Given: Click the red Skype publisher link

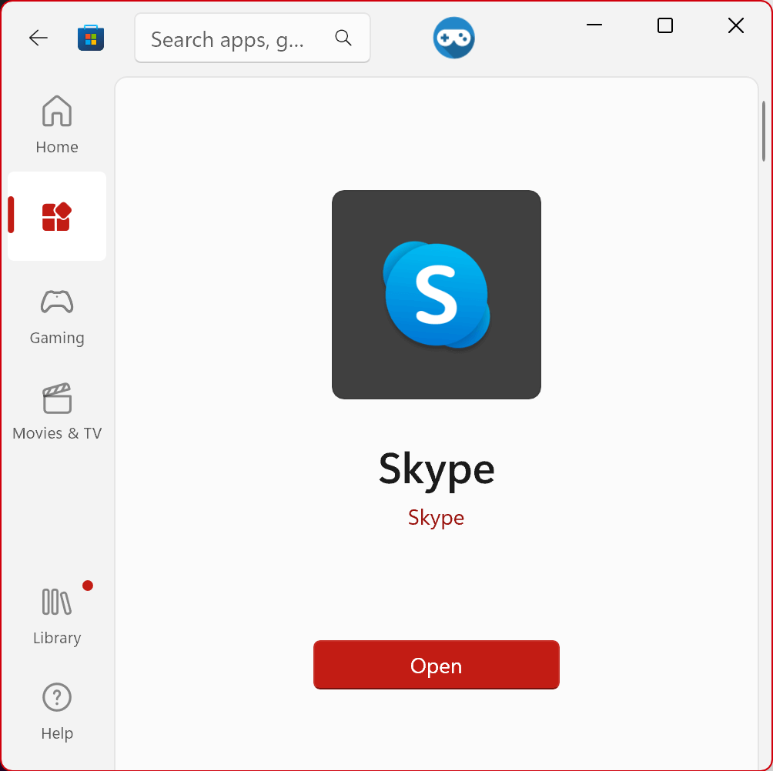Looking at the screenshot, I should [x=437, y=518].
